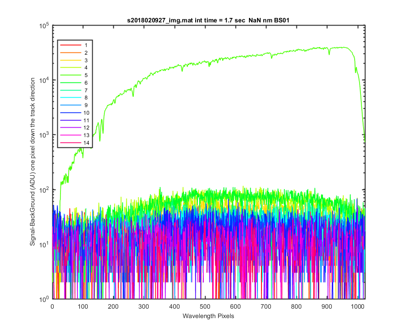Click legend entry labeled 7
Viewport: 403px width, 336px height.
pyautogui.click(x=74, y=90)
